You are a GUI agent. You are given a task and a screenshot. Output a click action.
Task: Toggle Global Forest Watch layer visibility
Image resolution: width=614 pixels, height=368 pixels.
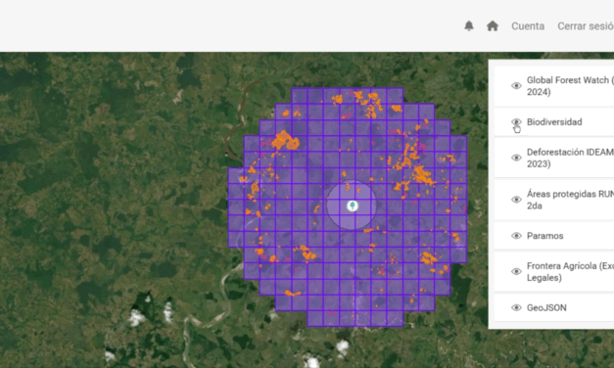(x=516, y=86)
